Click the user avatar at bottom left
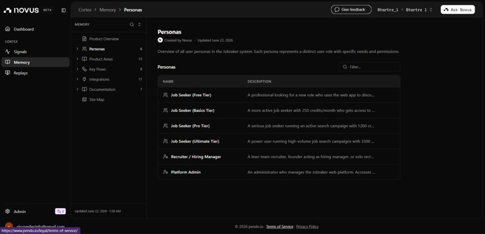485x234 pixels. [x=9, y=226]
